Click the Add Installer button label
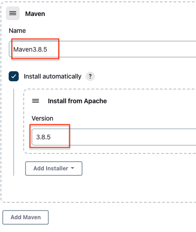The width and height of the screenshot is (196, 232). coord(51,169)
